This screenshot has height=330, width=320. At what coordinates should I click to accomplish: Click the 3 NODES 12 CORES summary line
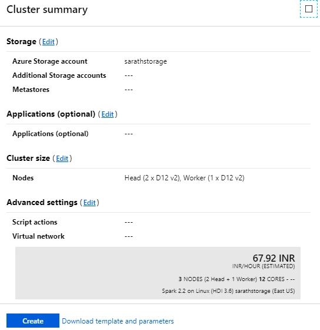[x=236, y=279]
